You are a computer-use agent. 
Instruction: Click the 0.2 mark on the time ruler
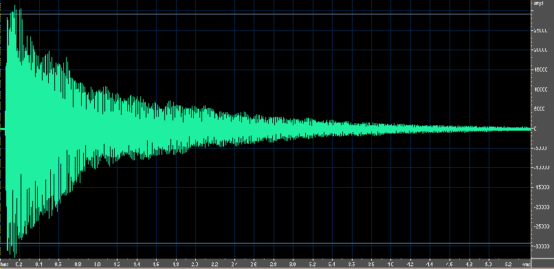pyautogui.click(x=19, y=264)
